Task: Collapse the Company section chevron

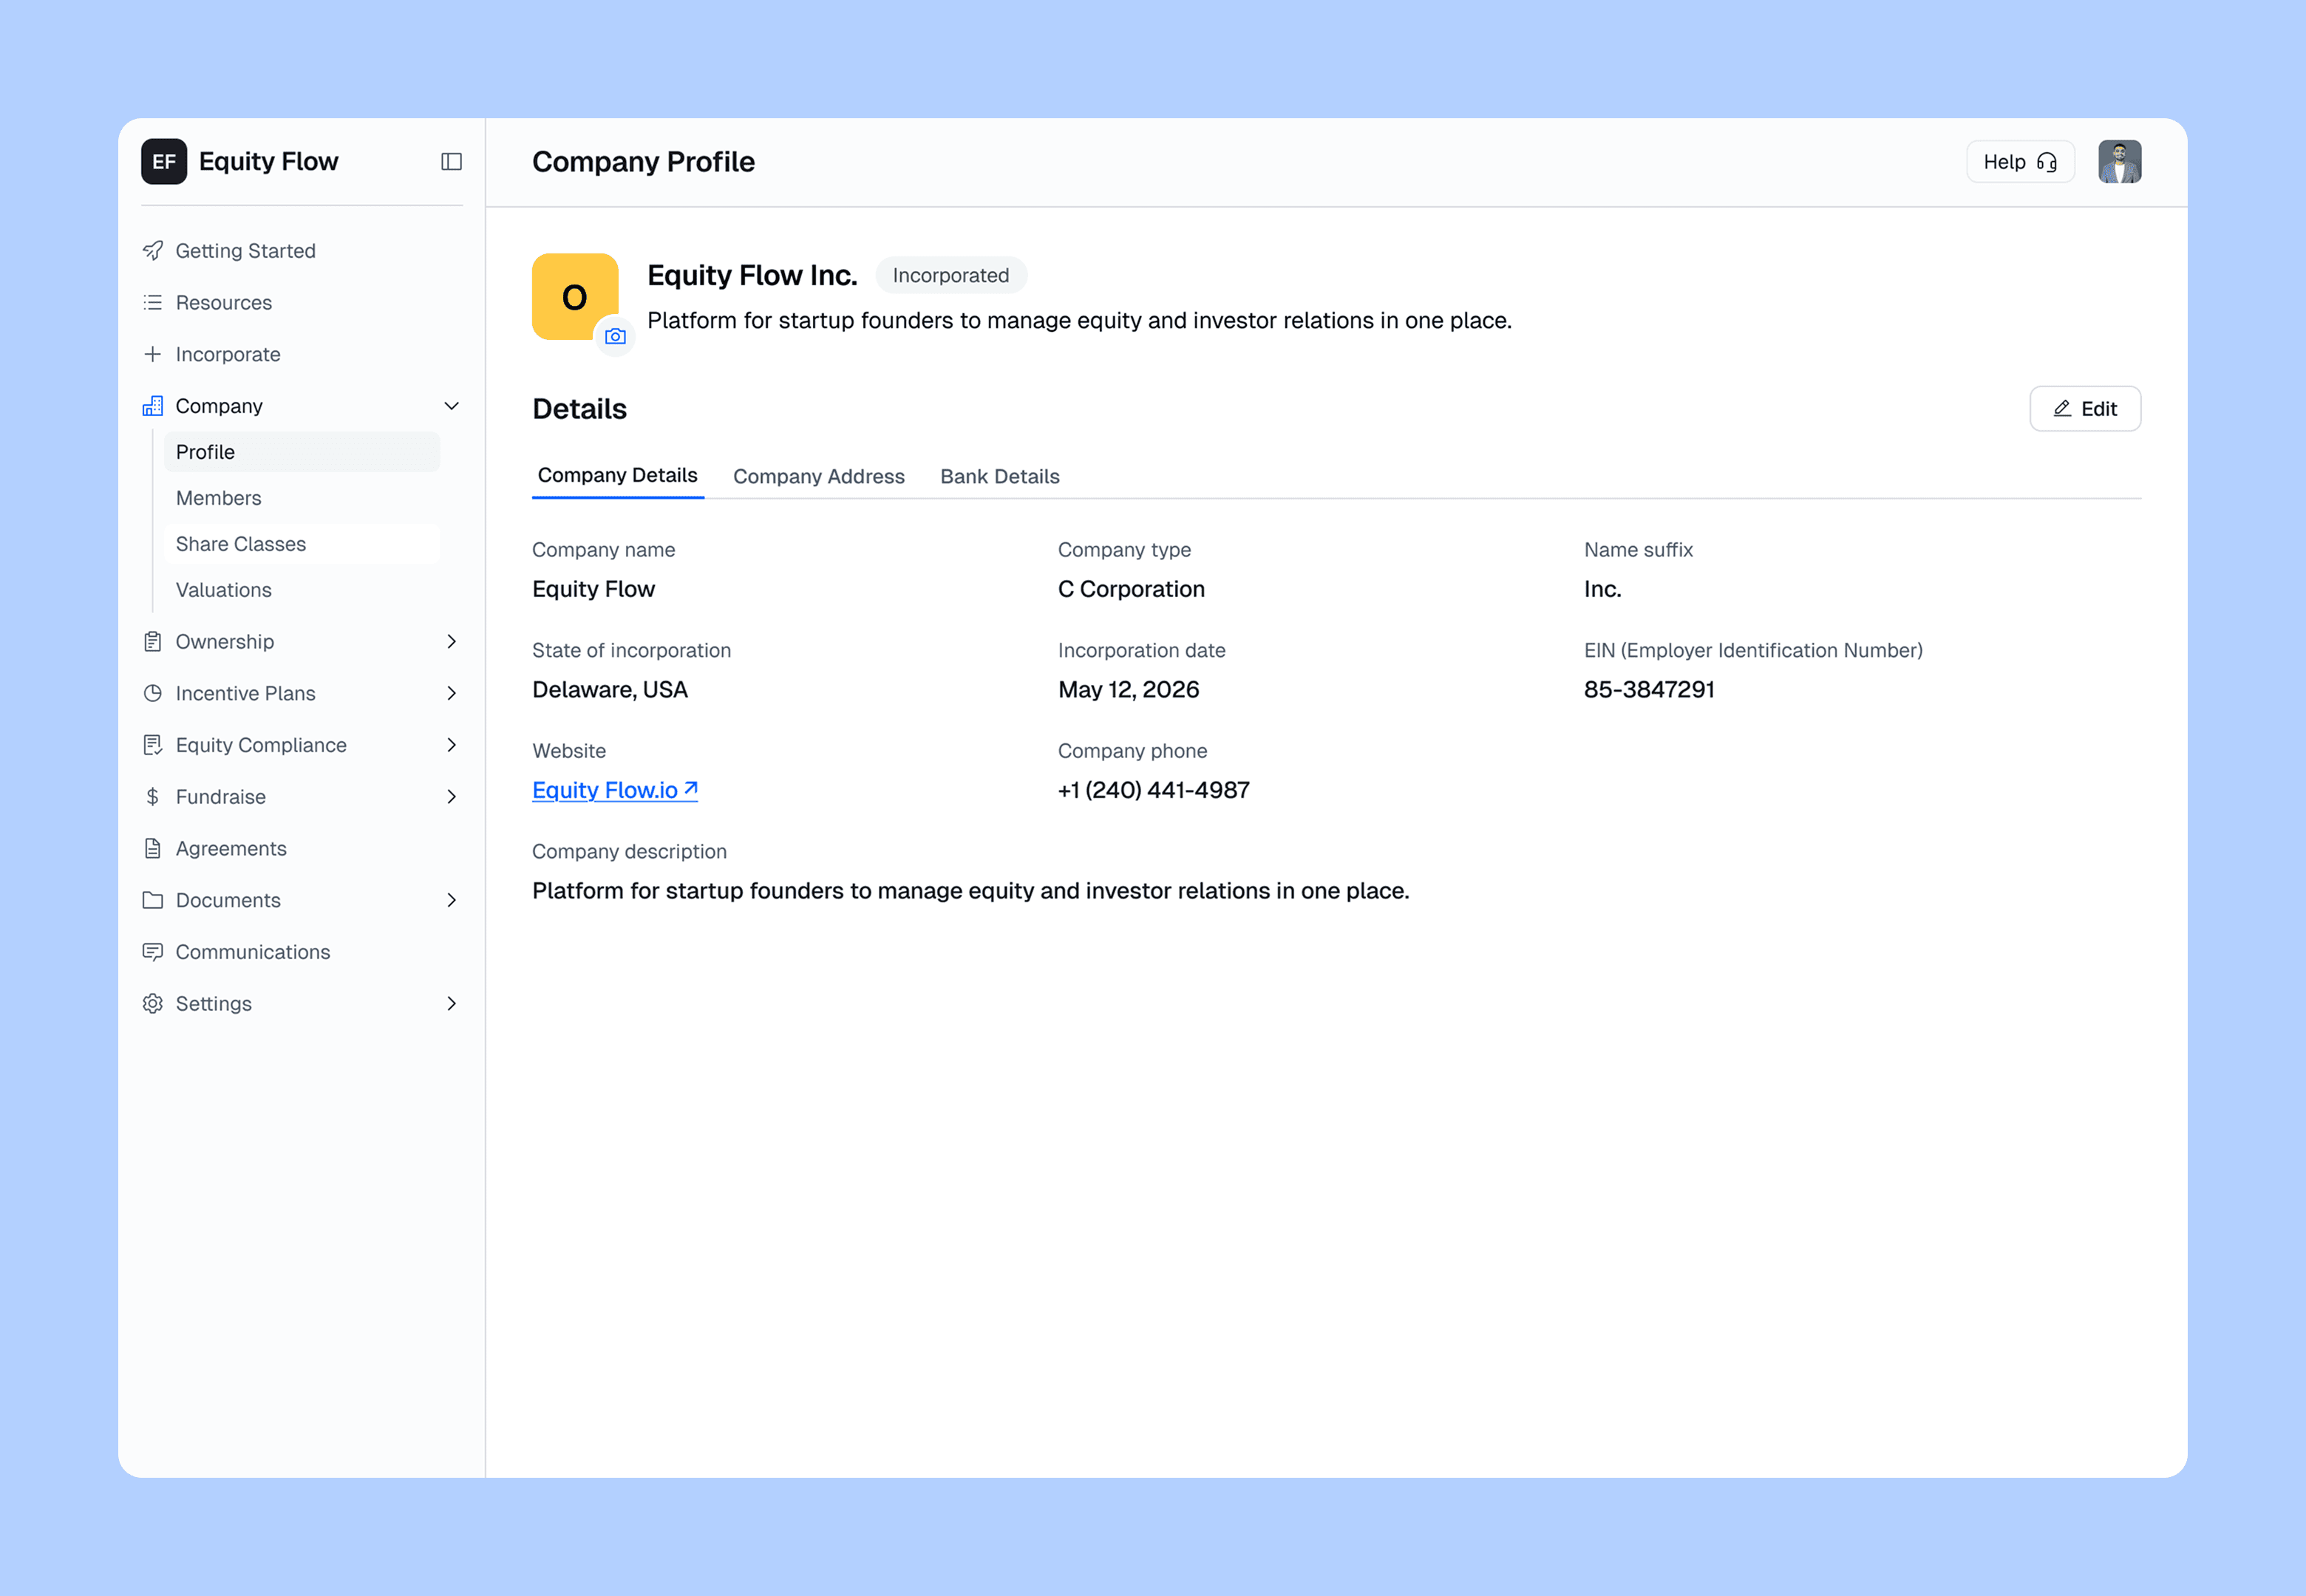Action: point(451,406)
